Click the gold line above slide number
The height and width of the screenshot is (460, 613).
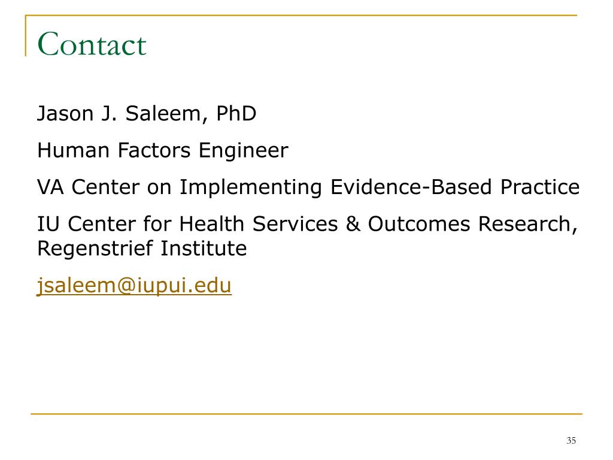tap(306, 413)
